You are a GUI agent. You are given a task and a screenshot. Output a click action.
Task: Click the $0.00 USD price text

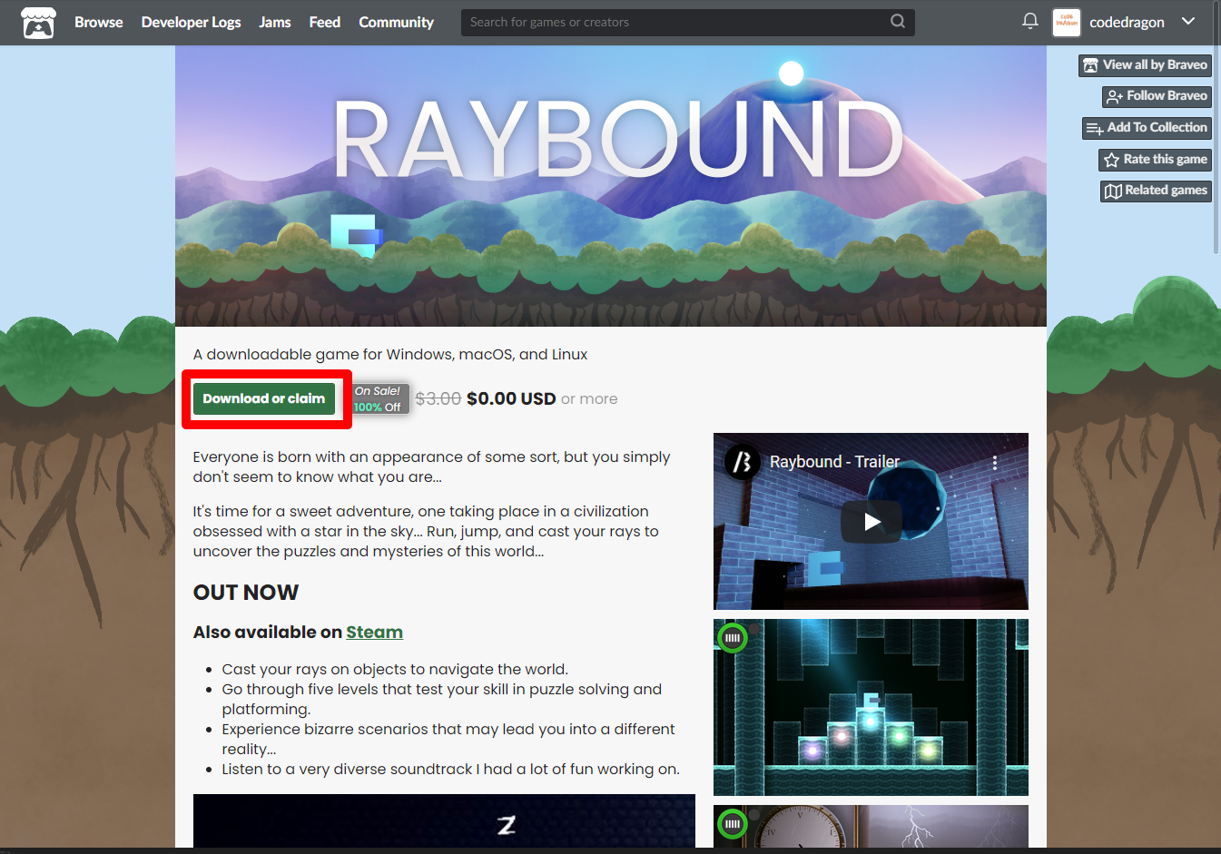click(x=511, y=398)
